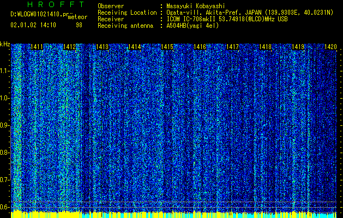Image resolution: width=343 pixels, height=218 pixels.
Task: Click the meteor count value 98
Action: (x=79, y=25)
